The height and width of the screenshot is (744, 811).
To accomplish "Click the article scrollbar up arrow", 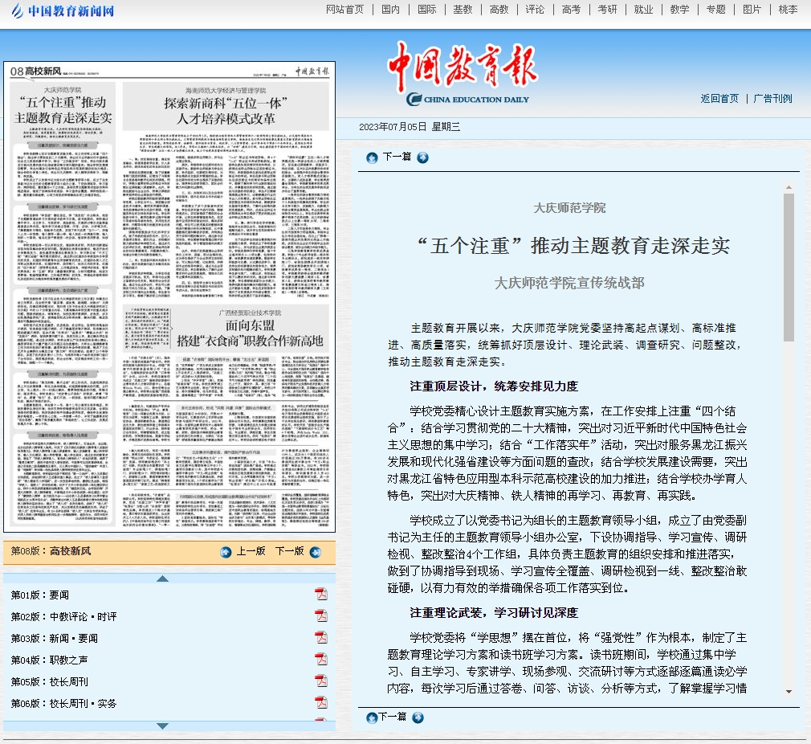I will [789, 187].
